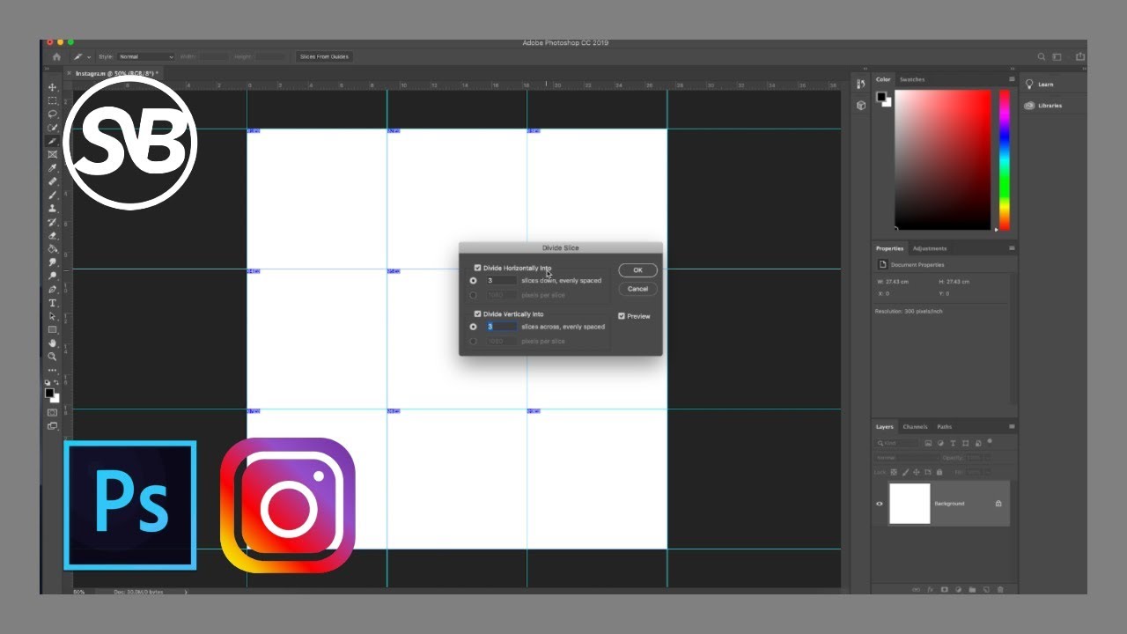Click Cancel in Divide Slice dialog
1127x634 pixels.
(x=637, y=289)
